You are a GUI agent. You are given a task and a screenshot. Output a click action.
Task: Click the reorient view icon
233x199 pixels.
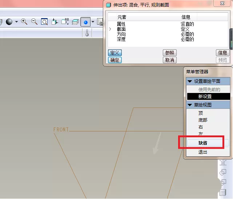(x=55, y=22)
